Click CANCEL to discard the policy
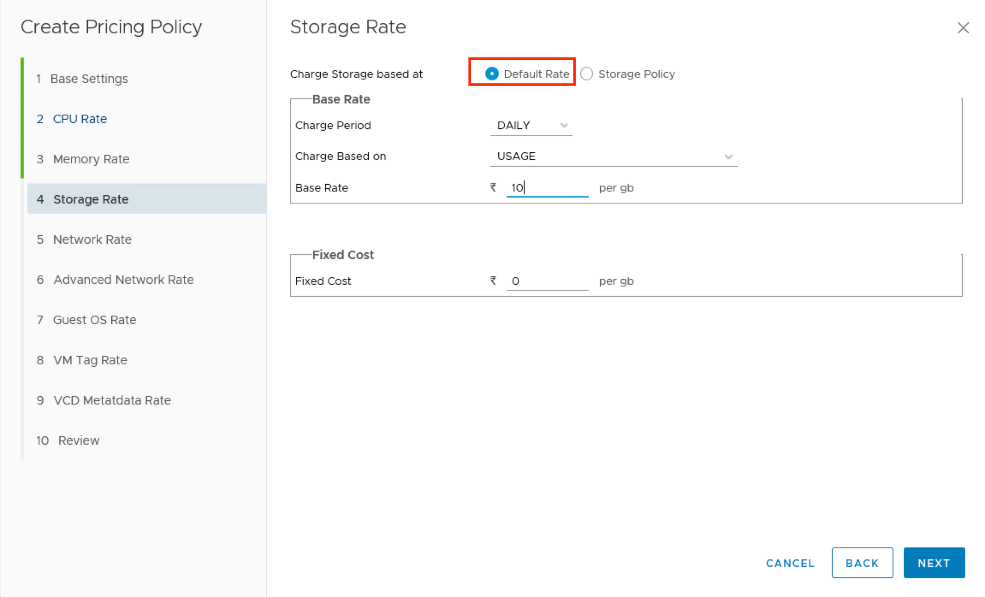 pyautogui.click(x=789, y=563)
